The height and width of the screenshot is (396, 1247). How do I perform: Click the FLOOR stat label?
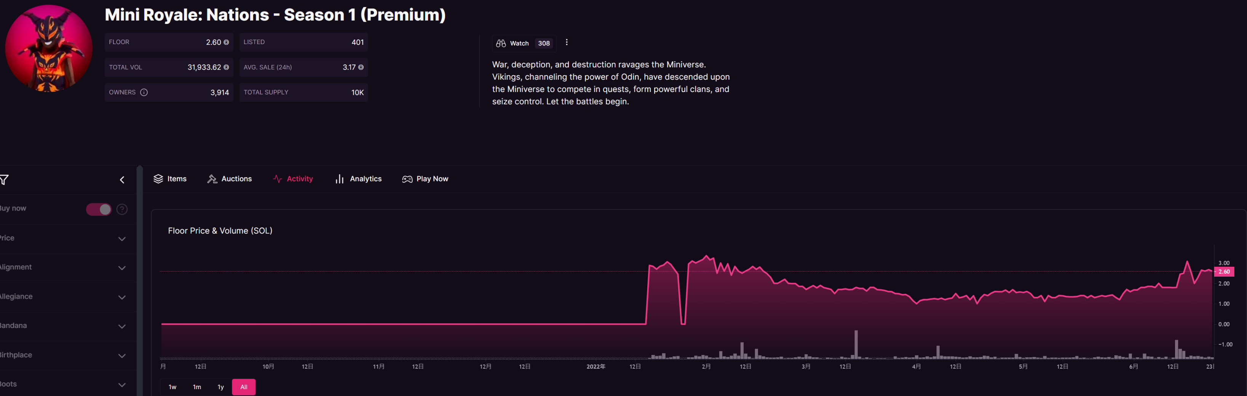click(119, 42)
